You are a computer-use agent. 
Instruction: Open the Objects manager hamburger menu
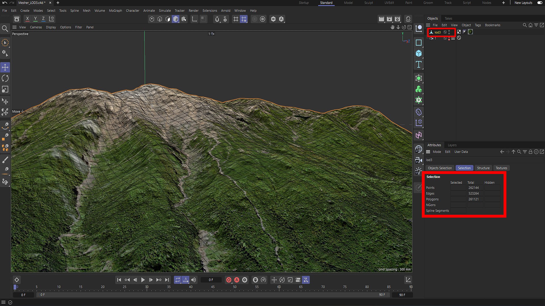pos(428,25)
